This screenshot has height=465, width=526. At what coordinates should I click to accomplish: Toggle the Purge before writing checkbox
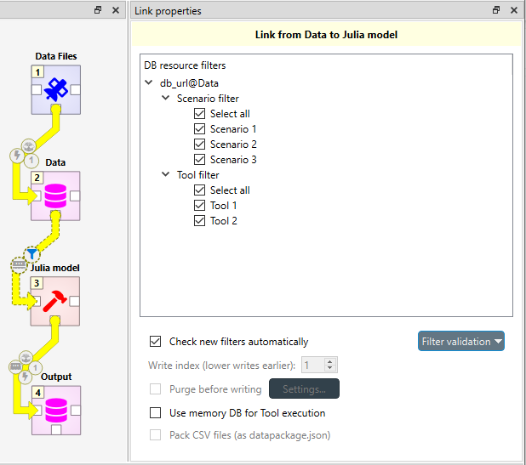coord(155,389)
